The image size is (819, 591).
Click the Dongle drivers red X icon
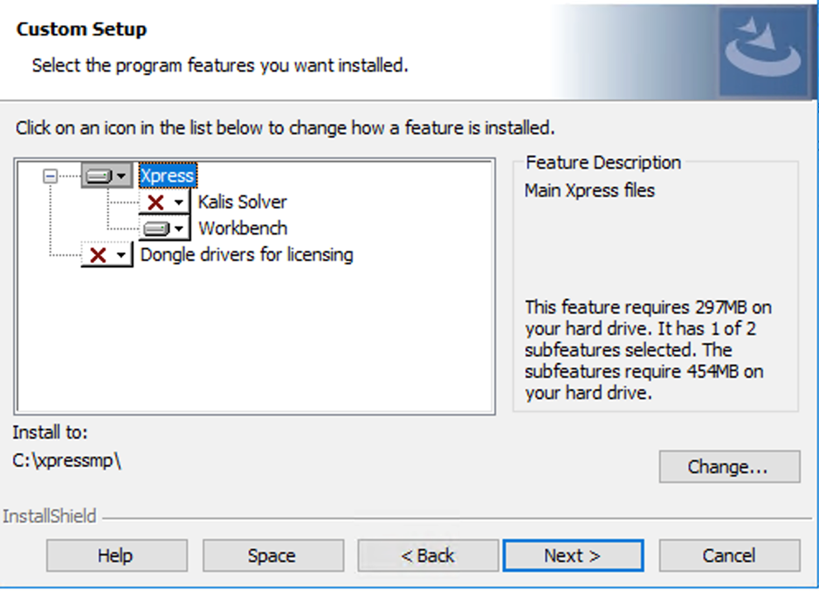(99, 255)
